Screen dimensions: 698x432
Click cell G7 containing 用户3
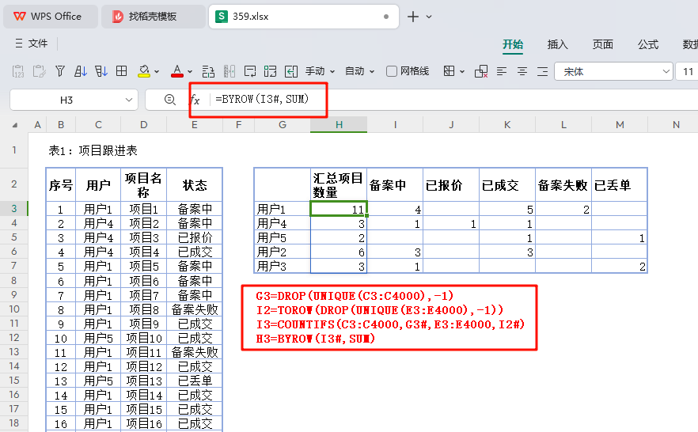(x=283, y=266)
